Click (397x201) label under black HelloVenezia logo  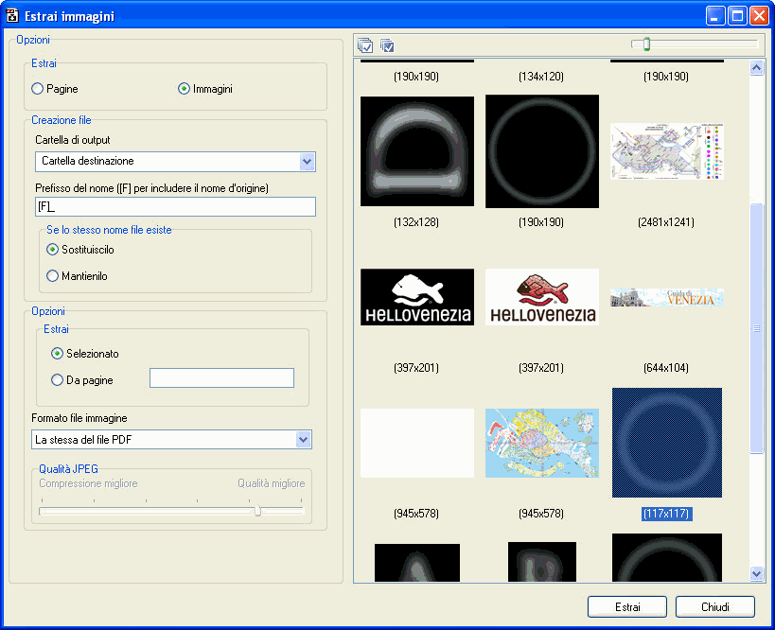point(416,368)
